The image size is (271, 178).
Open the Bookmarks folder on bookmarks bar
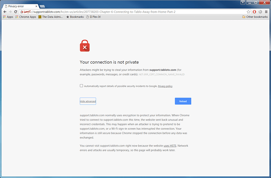coord(75,17)
